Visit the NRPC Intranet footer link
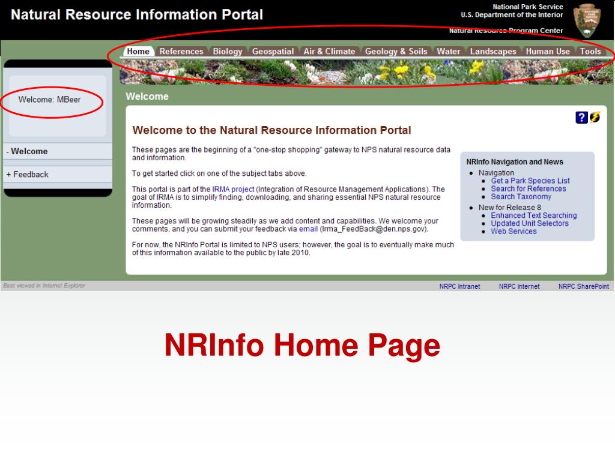615x461 pixels. (459, 286)
